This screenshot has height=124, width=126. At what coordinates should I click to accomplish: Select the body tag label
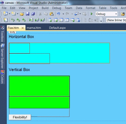(x=12, y=32)
